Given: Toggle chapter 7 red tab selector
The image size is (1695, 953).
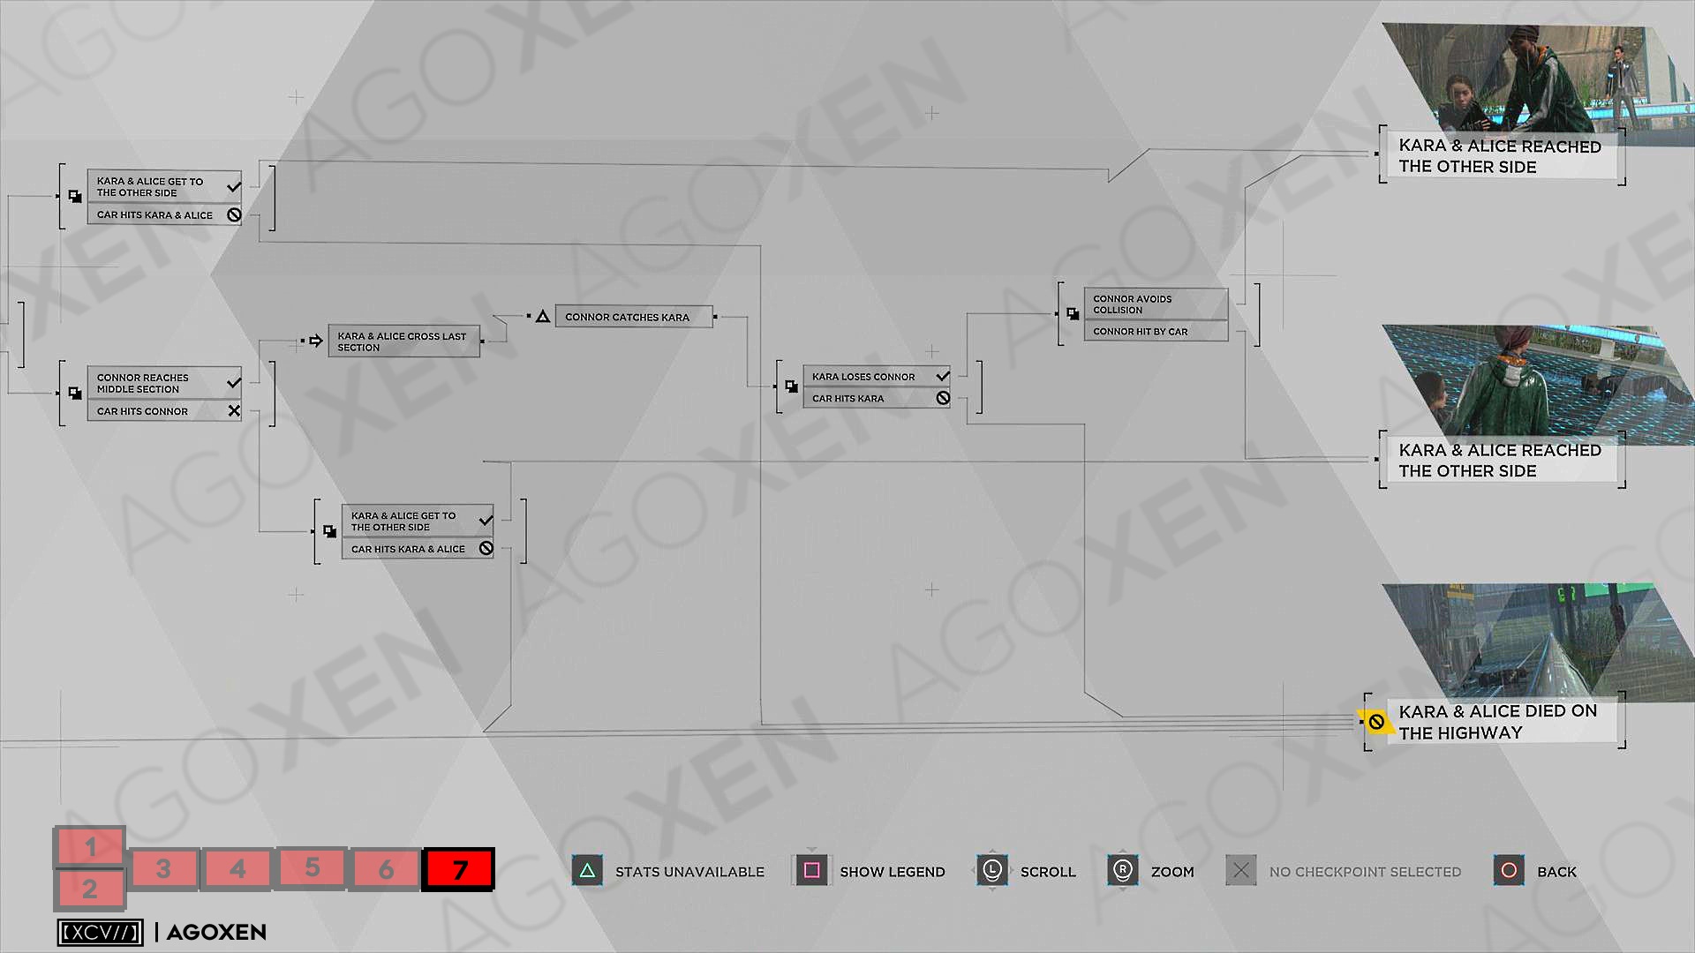Looking at the screenshot, I should (x=457, y=870).
